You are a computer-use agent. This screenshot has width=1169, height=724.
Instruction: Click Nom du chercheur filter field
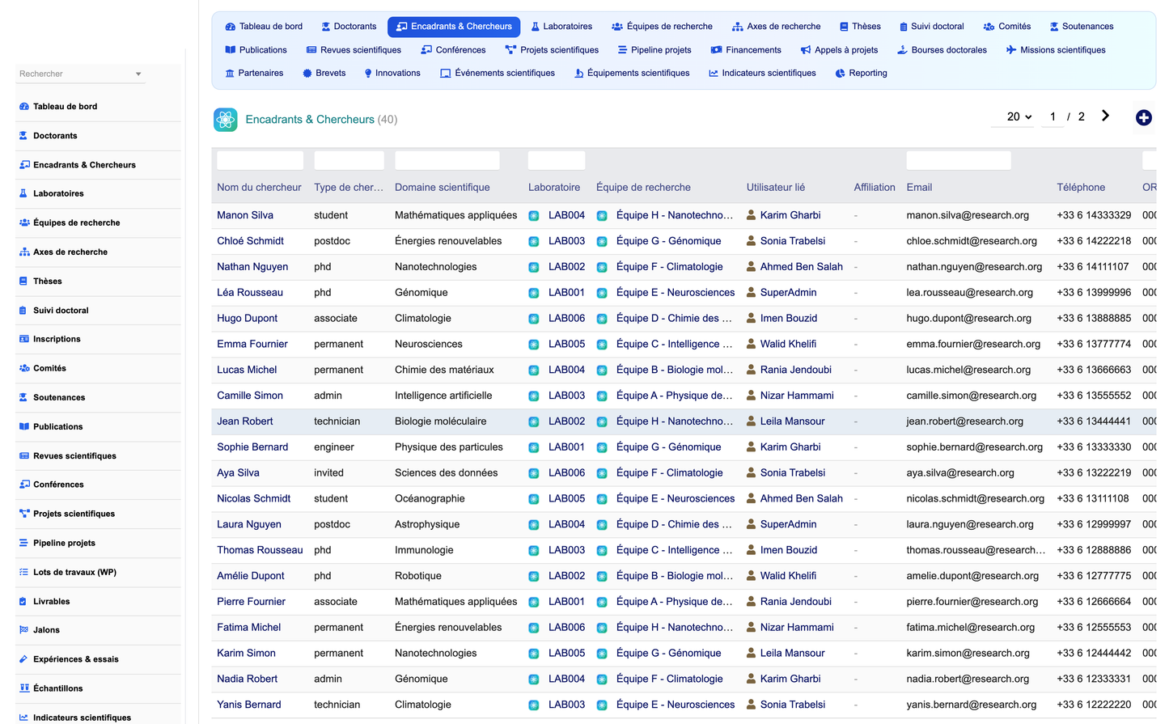[x=260, y=160]
